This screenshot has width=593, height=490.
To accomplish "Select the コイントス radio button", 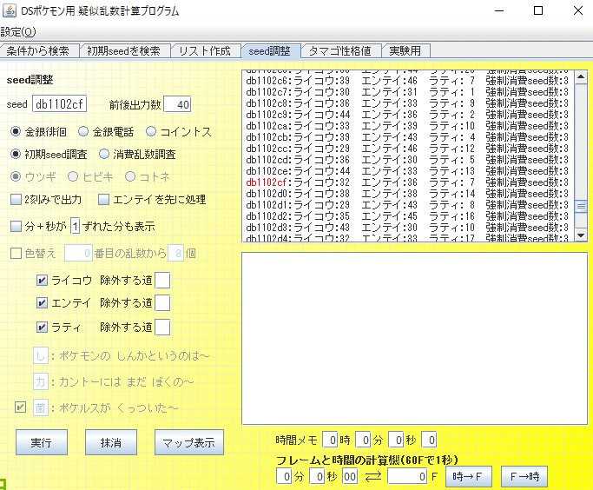I will 151,132.
